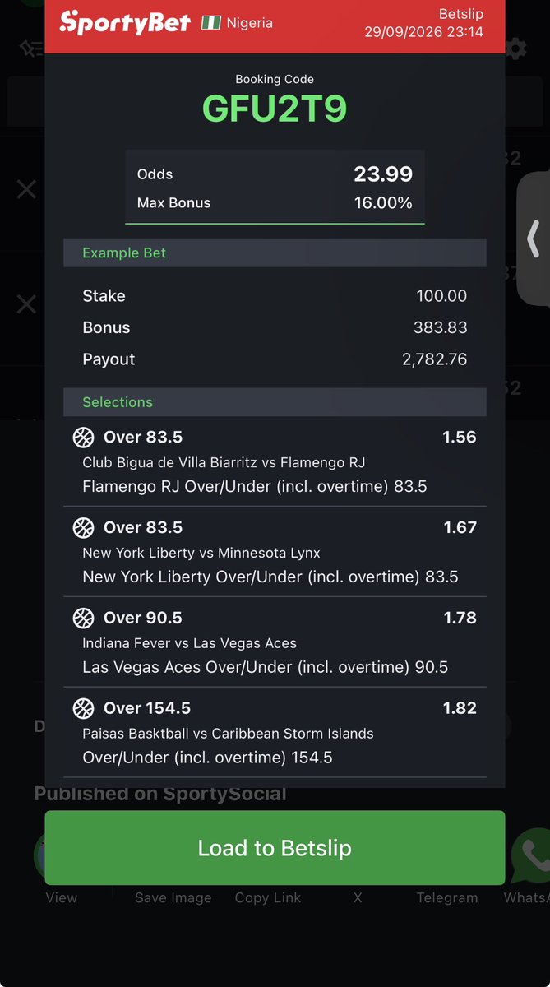Tap the GFU2T9 booking code
This screenshot has height=987, width=550.
pyautogui.click(x=275, y=109)
